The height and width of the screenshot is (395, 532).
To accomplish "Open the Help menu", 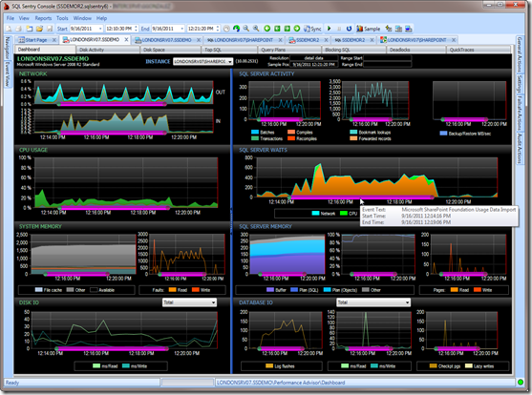I will [101, 18].
